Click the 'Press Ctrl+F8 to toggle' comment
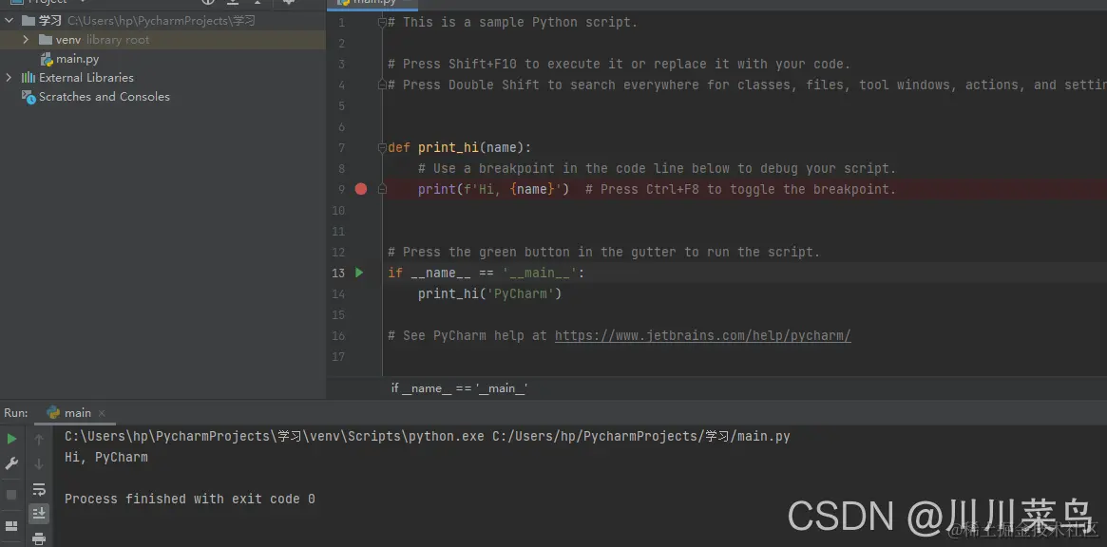The width and height of the screenshot is (1107, 547). (x=740, y=189)
